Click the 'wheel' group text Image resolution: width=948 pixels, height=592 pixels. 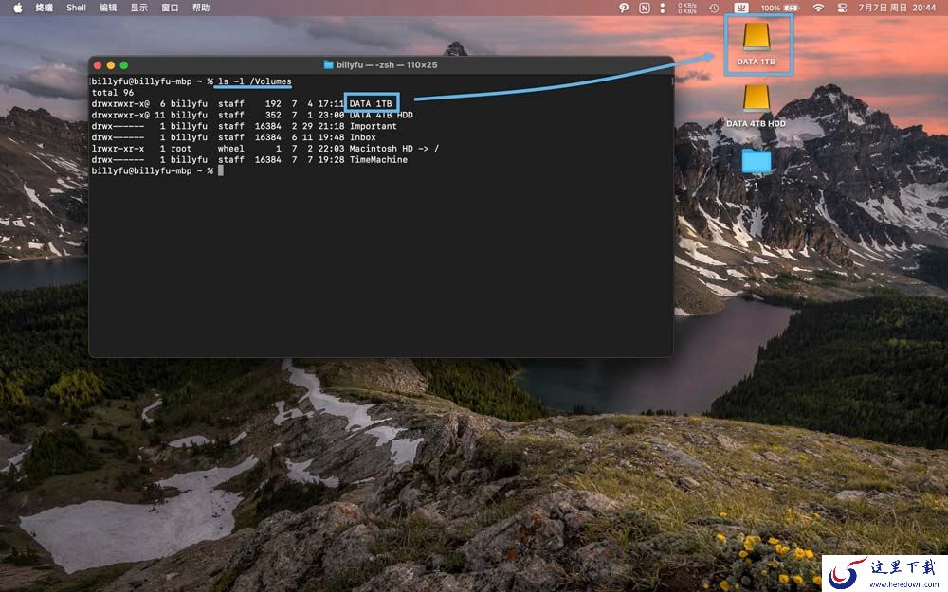point(231,149)
